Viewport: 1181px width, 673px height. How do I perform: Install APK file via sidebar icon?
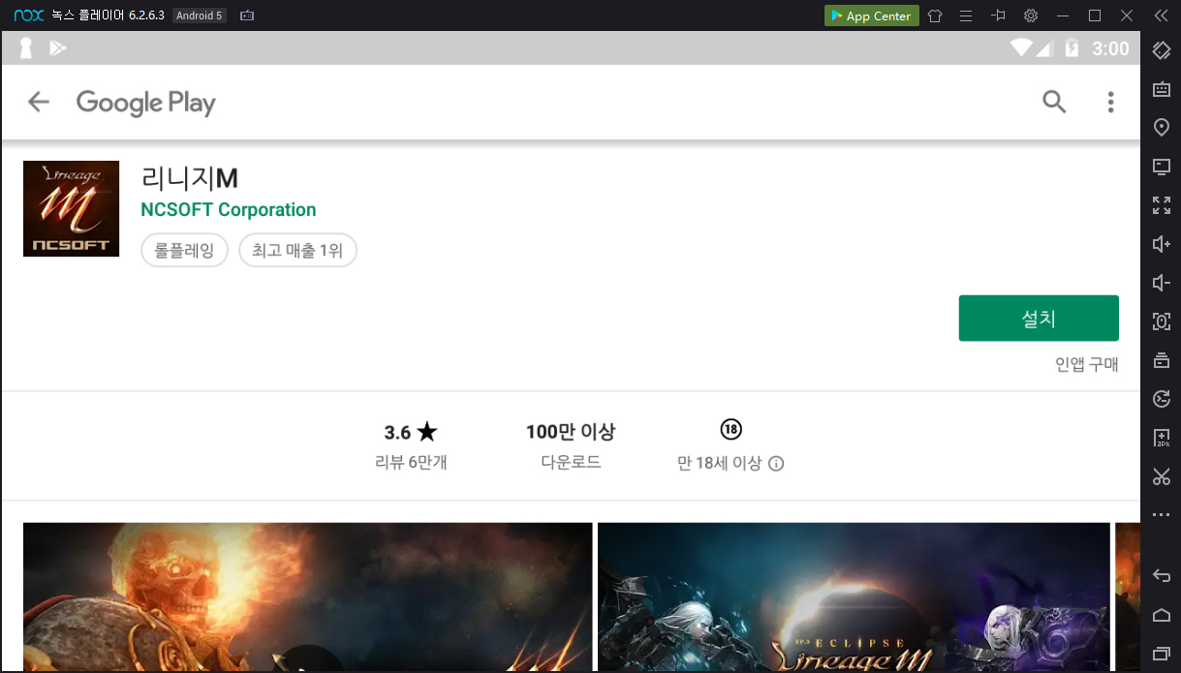coord(1161,438)
